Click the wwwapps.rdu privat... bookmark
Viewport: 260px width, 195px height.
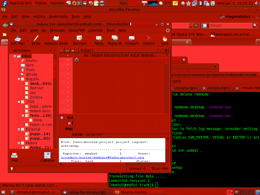232,35
